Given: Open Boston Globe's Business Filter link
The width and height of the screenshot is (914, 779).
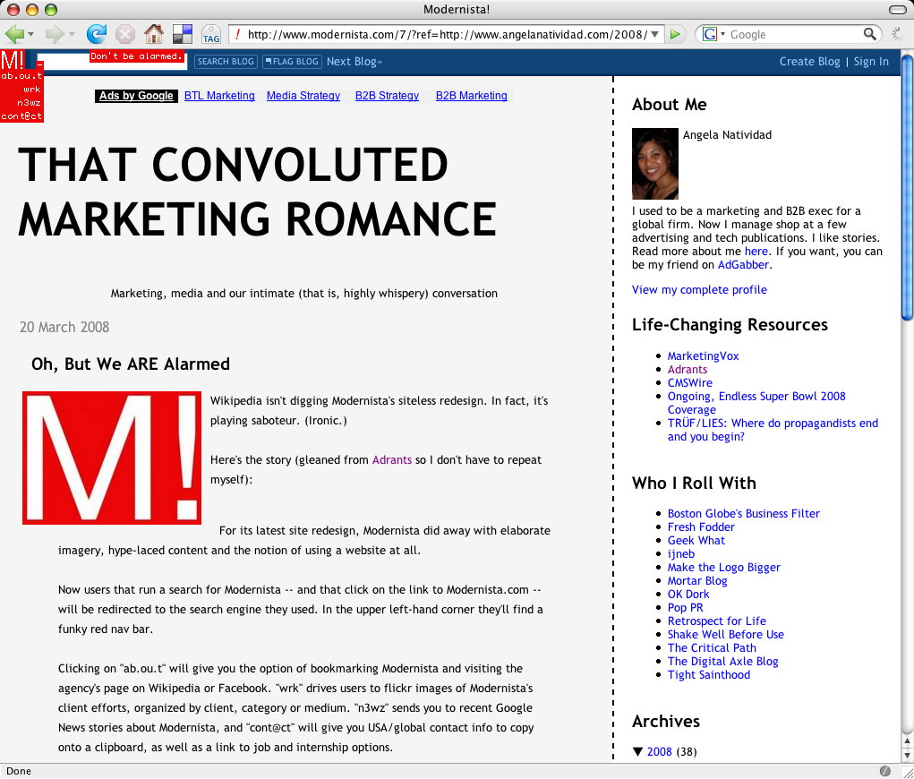Looking at the screenshot, I should tap(743, 513).
